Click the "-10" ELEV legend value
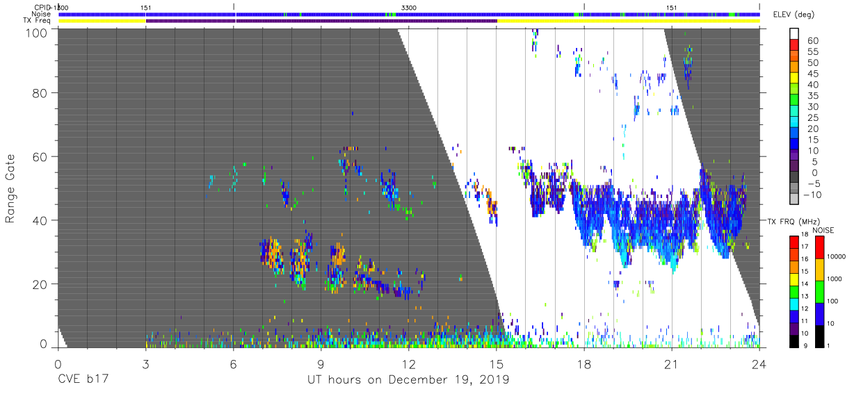 pos(812,196)
